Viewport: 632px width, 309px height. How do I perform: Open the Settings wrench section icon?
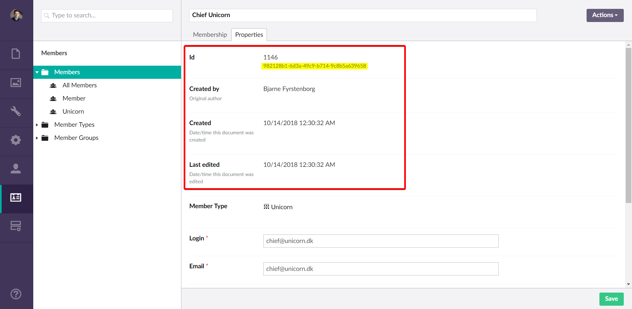coord(16,111)
